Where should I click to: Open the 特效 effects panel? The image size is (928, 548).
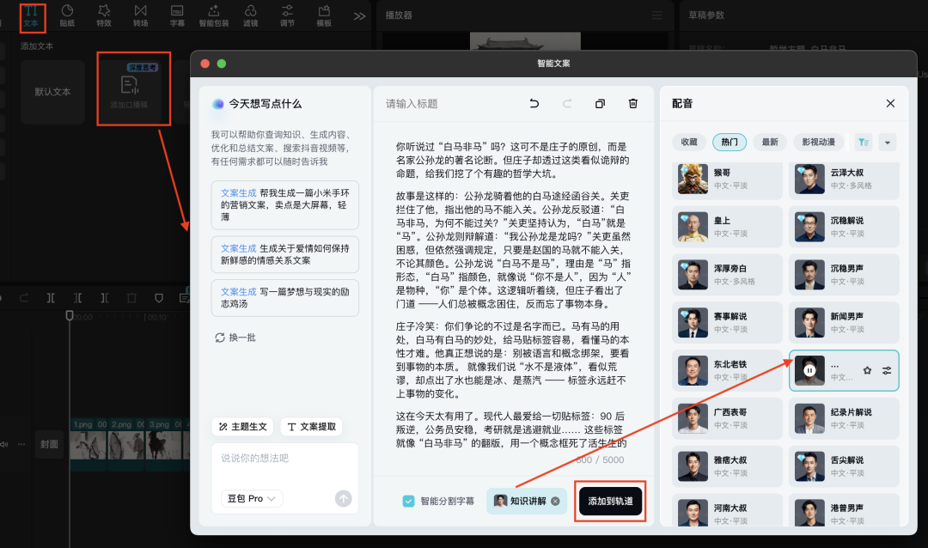103,15
